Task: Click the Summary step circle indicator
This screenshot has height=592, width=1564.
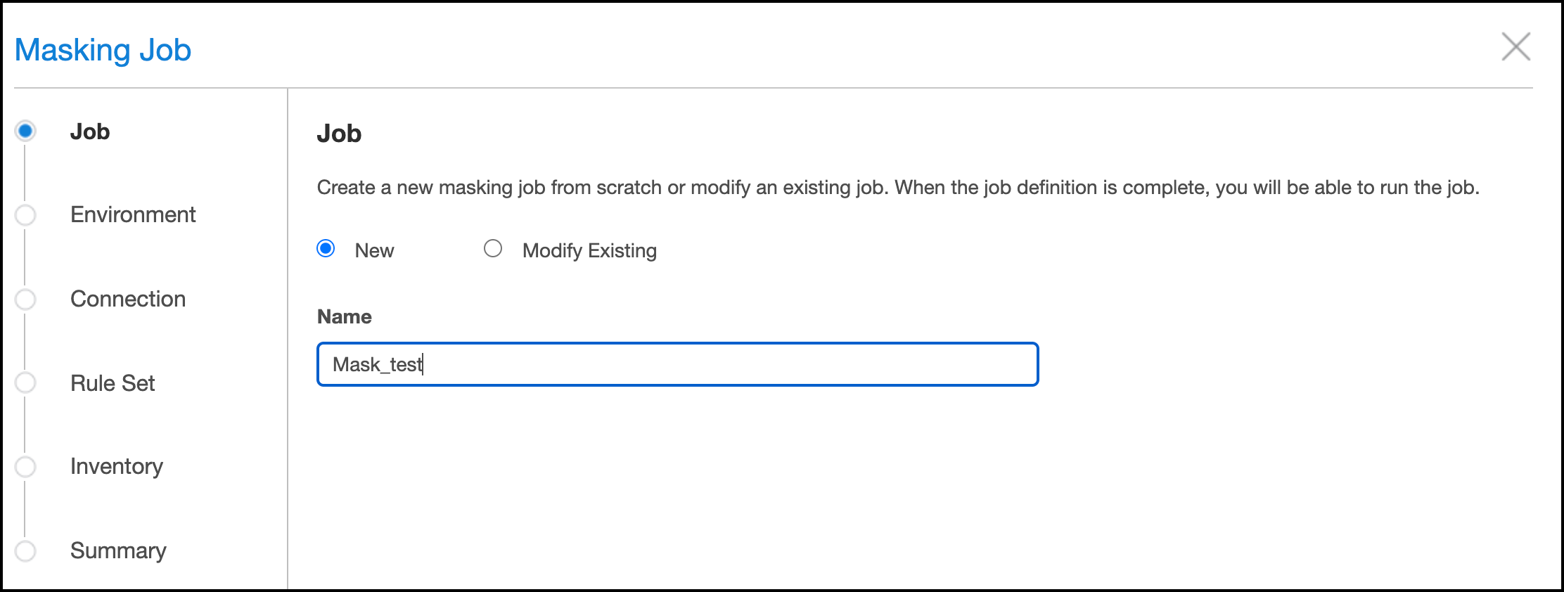Action: point(26,551)
